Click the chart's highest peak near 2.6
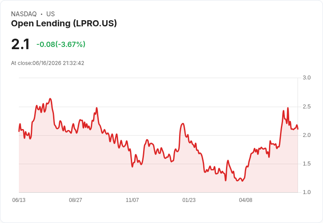This screenshot has height=223, width=323. pyautogui.click(x=50, y=99)
